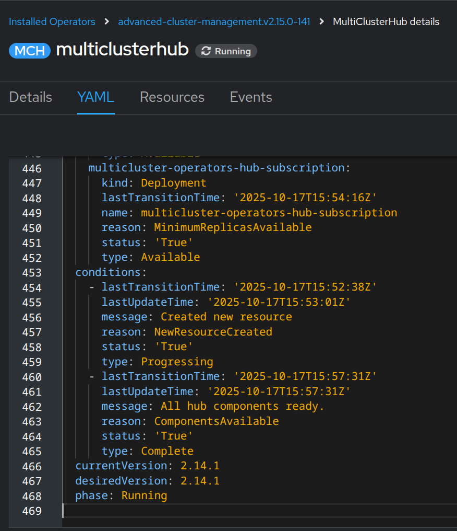Click the MCH resource badge

coord(30,51)
